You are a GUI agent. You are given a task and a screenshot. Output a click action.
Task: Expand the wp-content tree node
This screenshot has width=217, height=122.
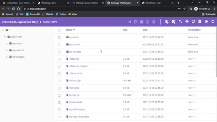[7, 50]
